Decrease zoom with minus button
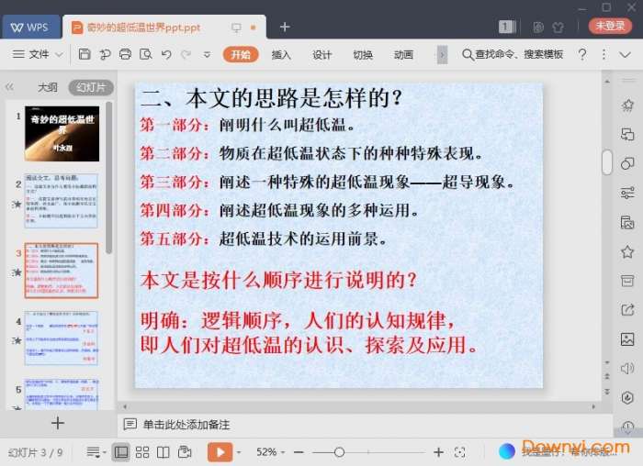This screenshot has width=643, height=466. [x=299, y=452]
